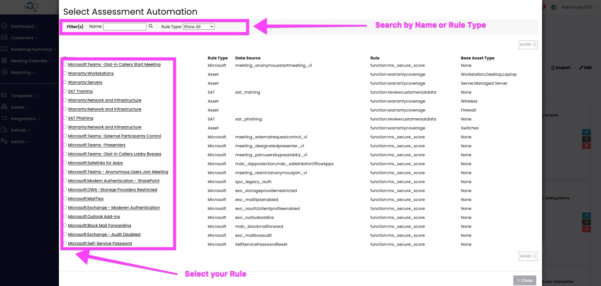601x286 pixels.
Task: Open the Rule Type Show All dropdown
Action: (199, 27)
